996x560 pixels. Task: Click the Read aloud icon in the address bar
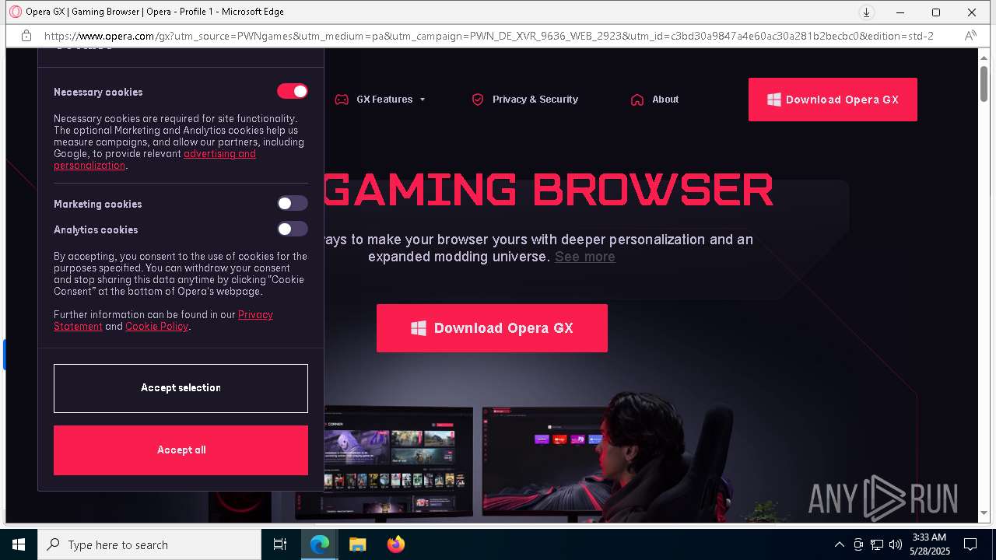click(970, 36)
